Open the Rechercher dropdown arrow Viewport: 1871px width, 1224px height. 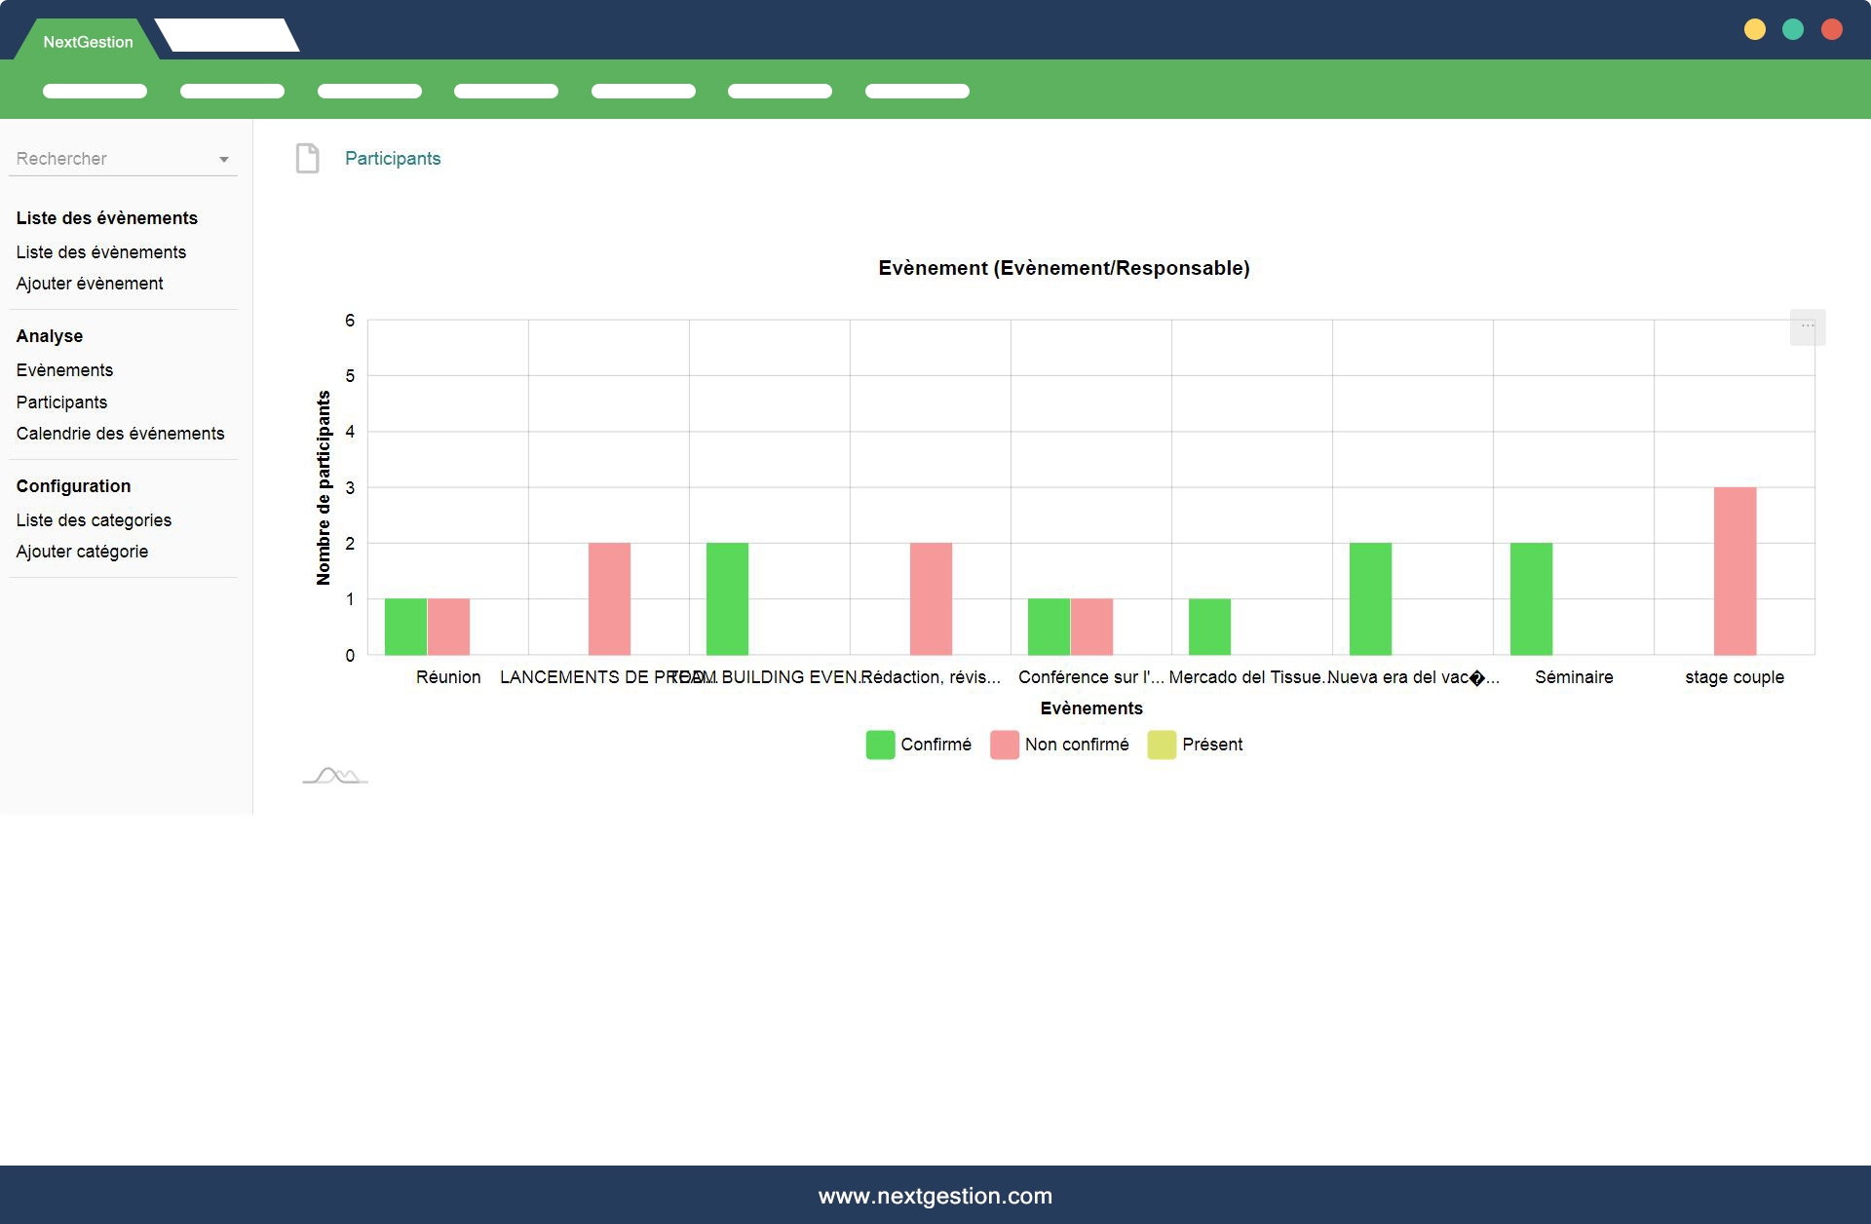[x=224, y=159]
